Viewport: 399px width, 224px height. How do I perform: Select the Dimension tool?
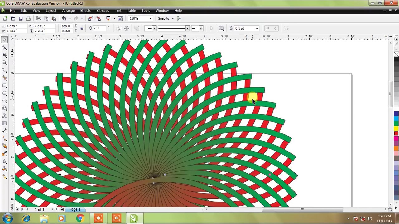pyautogui.click(x=4, y=131)
